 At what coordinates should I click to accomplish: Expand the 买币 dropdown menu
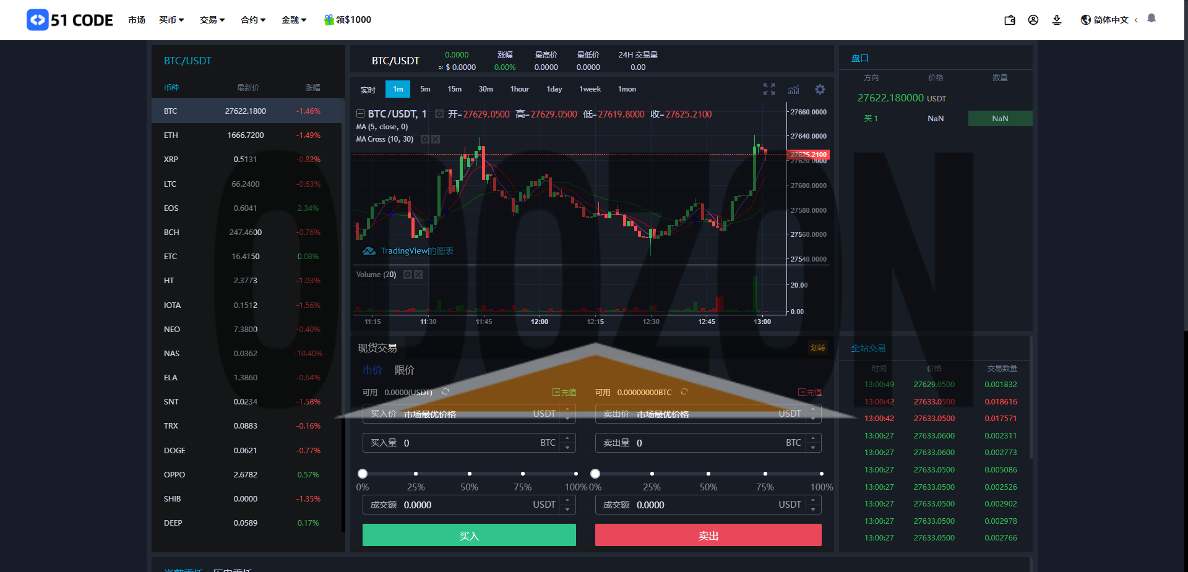point(171,20)
